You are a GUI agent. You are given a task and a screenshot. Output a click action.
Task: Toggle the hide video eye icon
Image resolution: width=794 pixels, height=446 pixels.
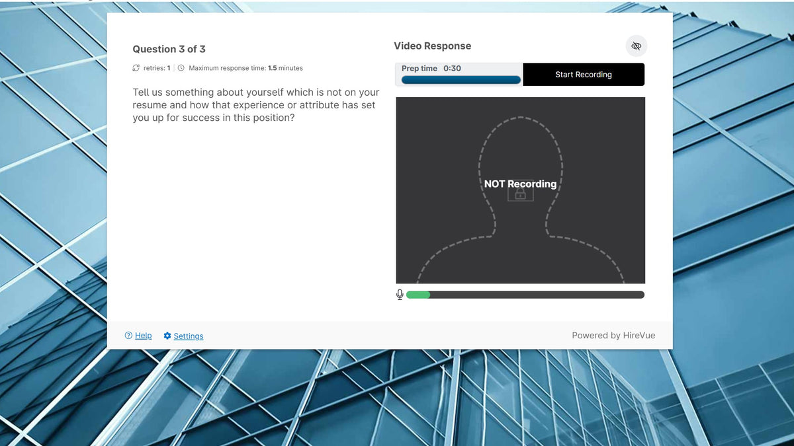[637, 46]
